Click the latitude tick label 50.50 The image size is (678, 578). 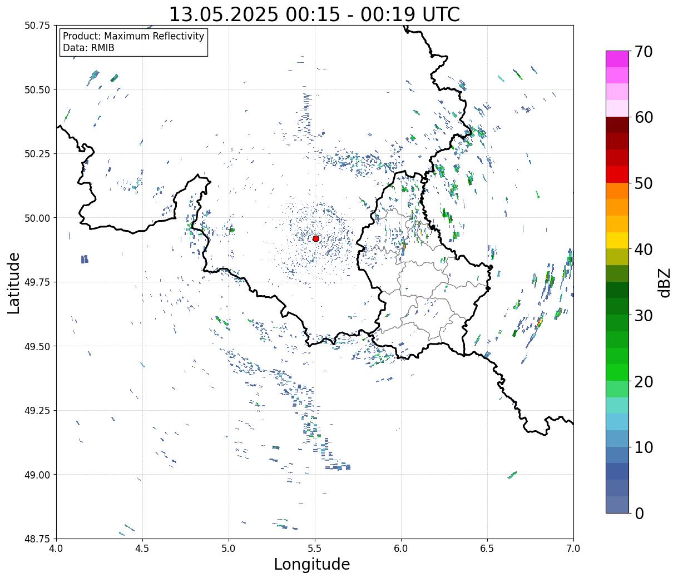pyautogui.click(x=37, y=89)
